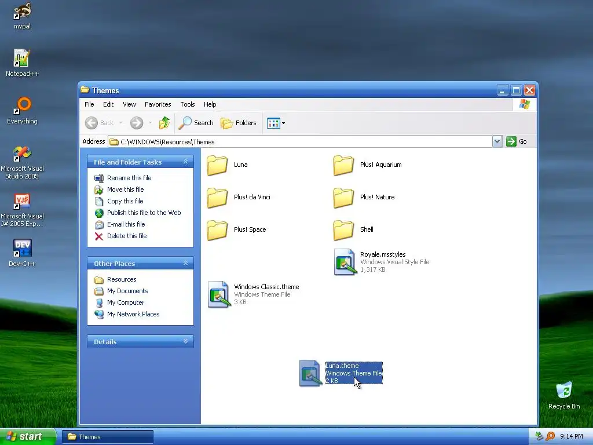Open the Favorites menu

pyautogui.click(x=158, y=104)
